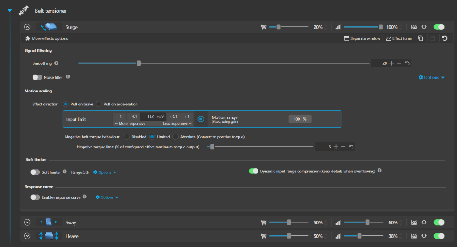Click the blue arrow next to Input limit
Screen dimensions: 457x247
[x=200, y=119]
